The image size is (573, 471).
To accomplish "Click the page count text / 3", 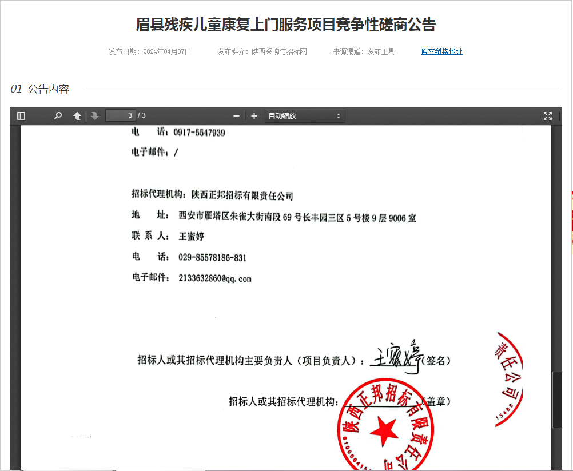I will (142, 115).
